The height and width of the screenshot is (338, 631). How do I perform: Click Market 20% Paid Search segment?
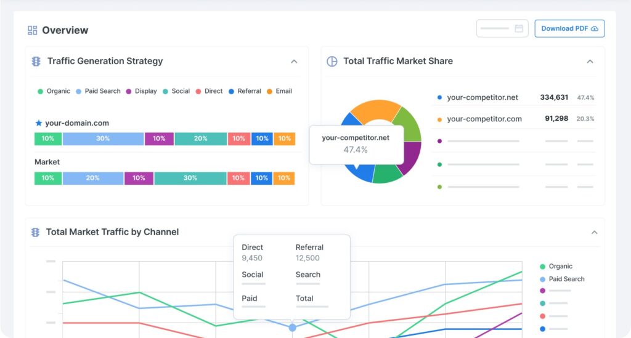click(x=93, y=178)
